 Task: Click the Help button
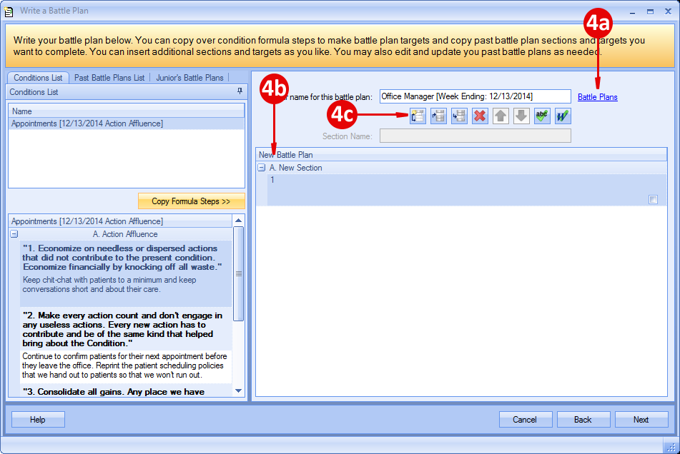tap(38, 419)
